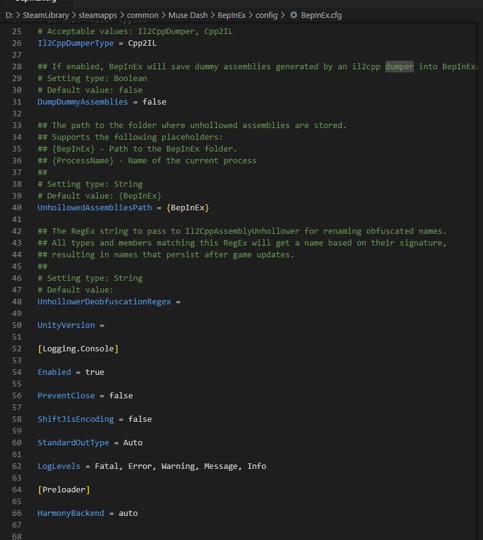Open the 'D:' breadcrumb segment
The height and width of the screenshot is (540, 483).
coord(9,15)
